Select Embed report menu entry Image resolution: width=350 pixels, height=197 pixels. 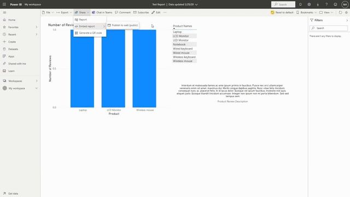point(90,26)
